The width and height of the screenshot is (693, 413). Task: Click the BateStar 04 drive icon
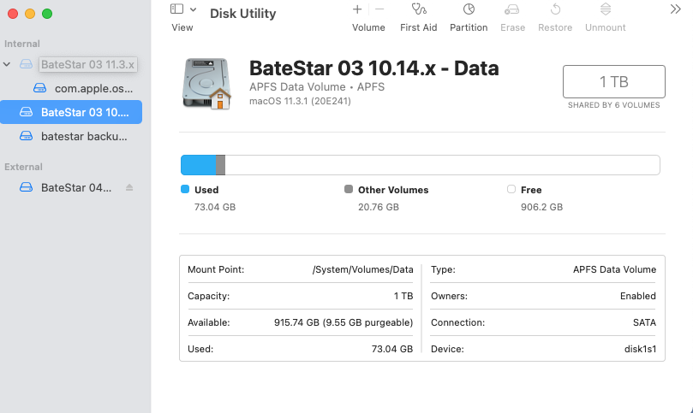coord(26,187)
